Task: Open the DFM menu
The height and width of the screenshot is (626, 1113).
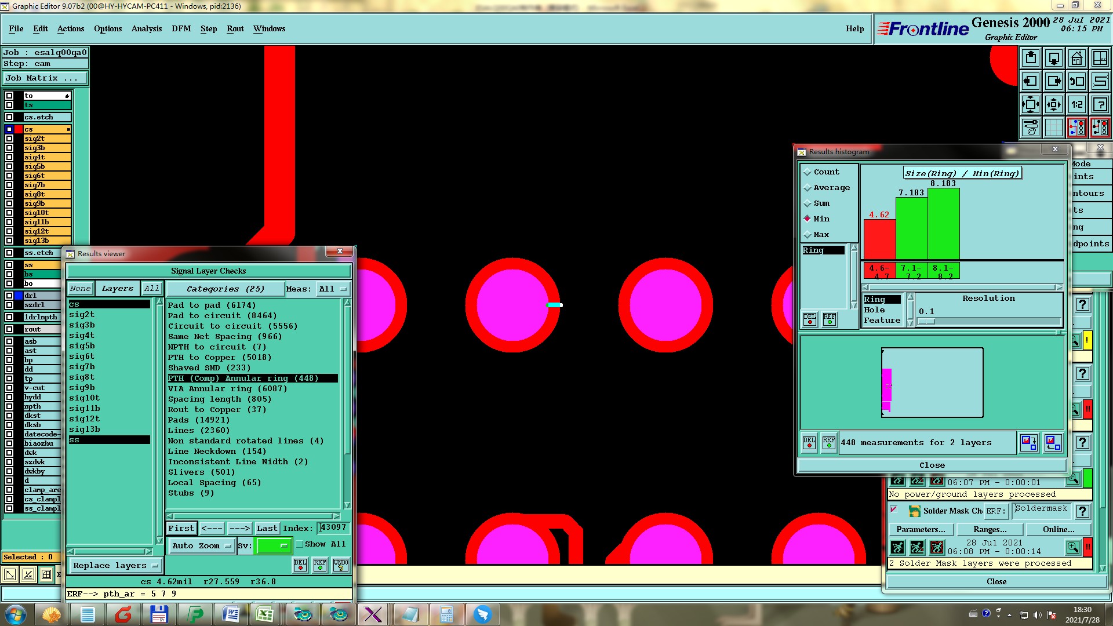Action: [181, 28]
